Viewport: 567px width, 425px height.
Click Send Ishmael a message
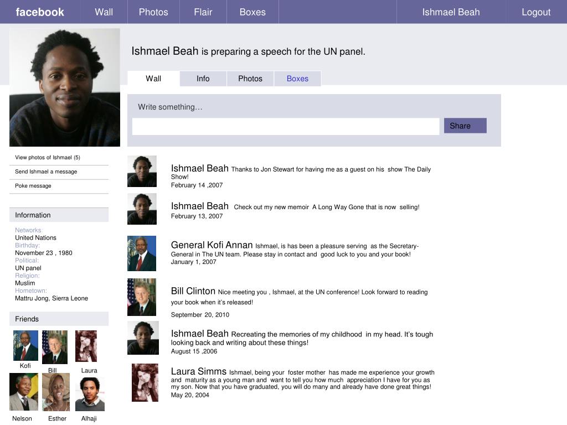(x=46, y=172)
